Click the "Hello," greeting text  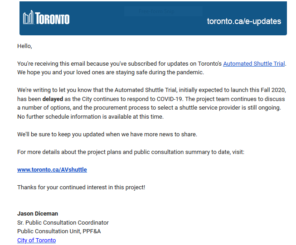coord(24,46)
